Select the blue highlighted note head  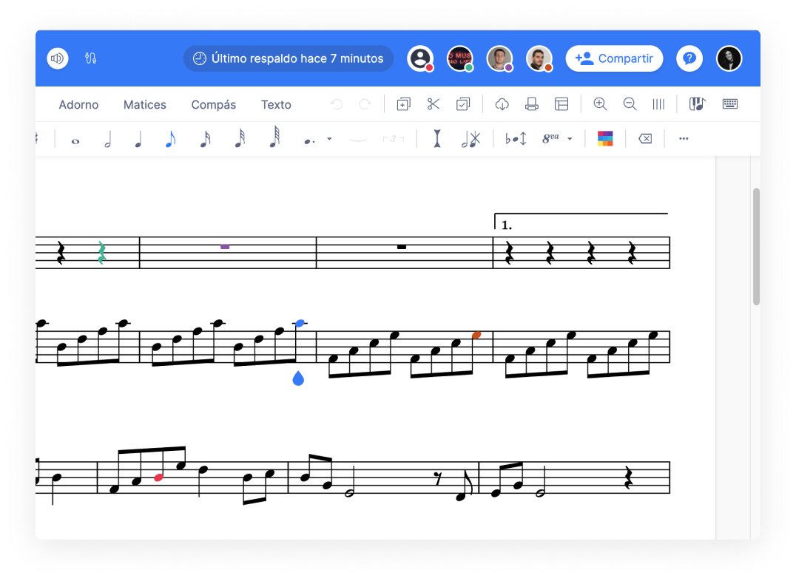(x=300, y=323)
